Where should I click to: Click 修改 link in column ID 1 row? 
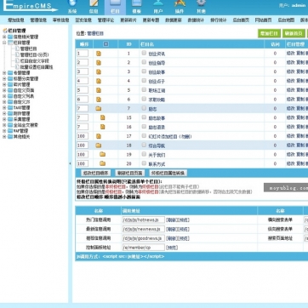tap(290, 54)
